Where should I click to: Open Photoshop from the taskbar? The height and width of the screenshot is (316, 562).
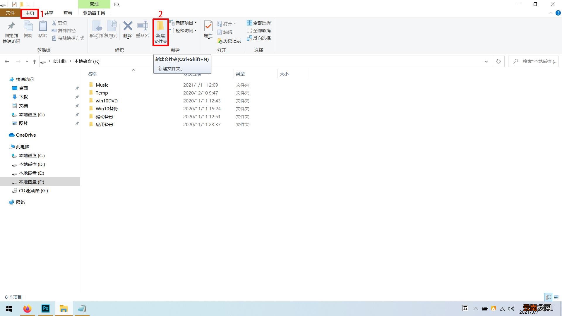coord(46,309)
